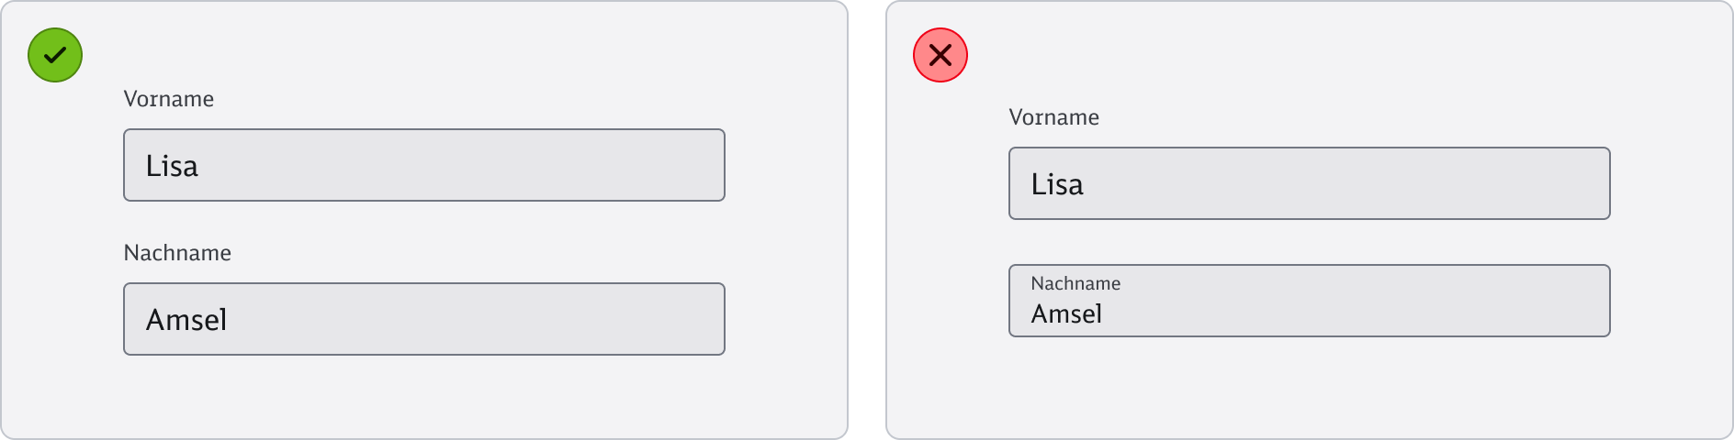Click the text Lisa in the red-X example
This screenshot has width=1734, height=440.
(x=1057, y=184)
